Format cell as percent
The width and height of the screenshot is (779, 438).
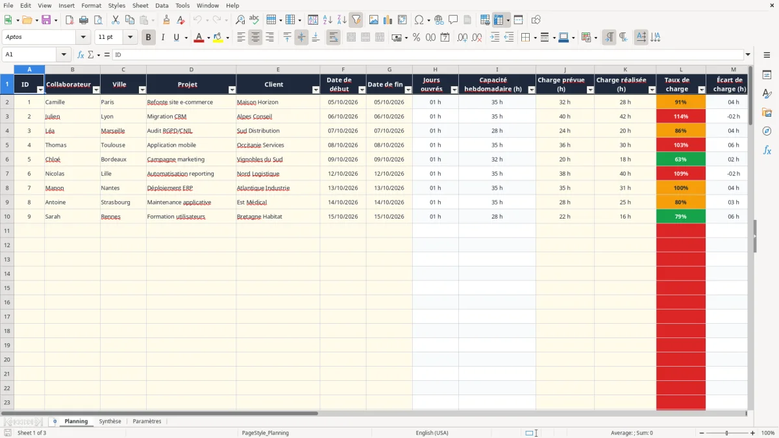(416, 38)
